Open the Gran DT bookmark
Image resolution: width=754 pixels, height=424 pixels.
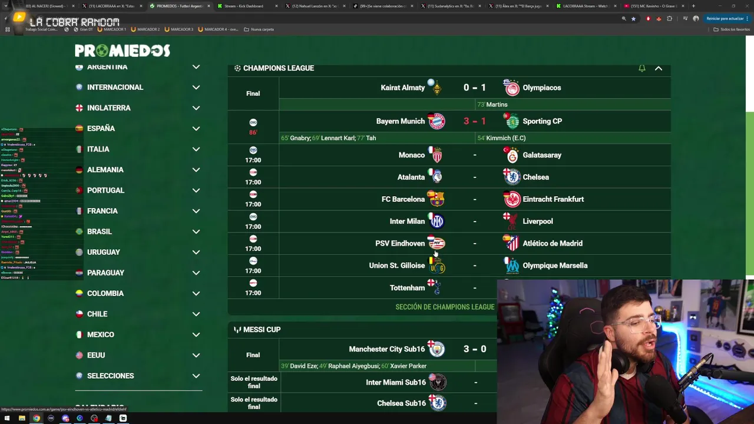82,29
